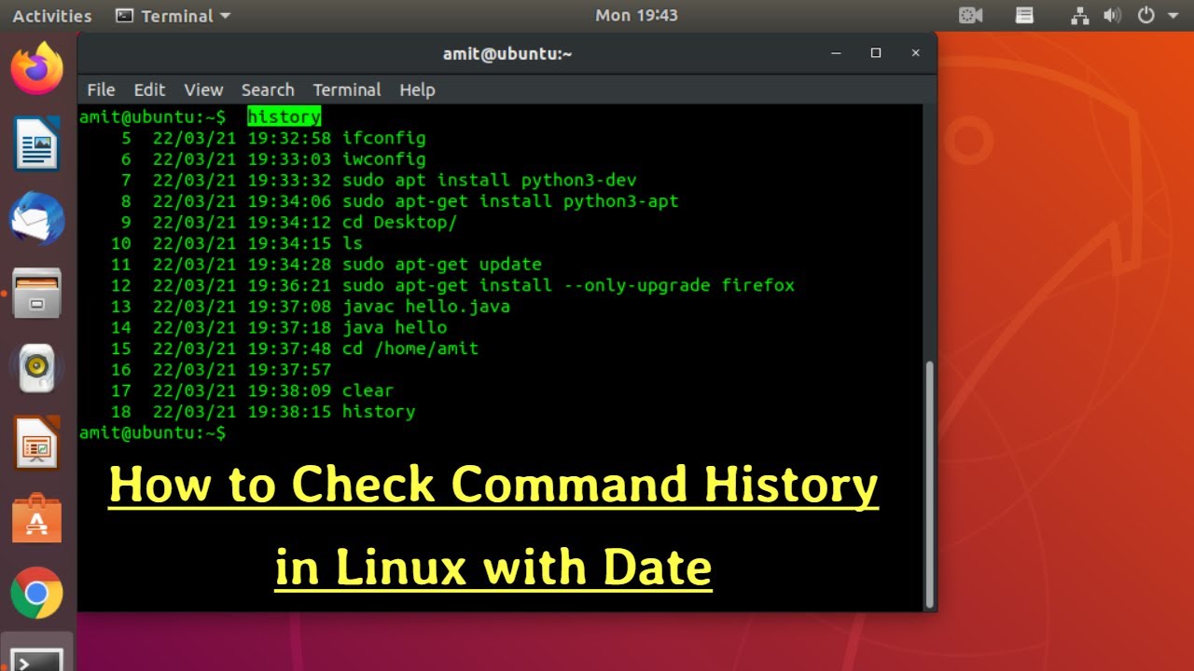This screenshot has height=671, width=1194.
Task: Open the Activities overview
Action: pos(52,16)
